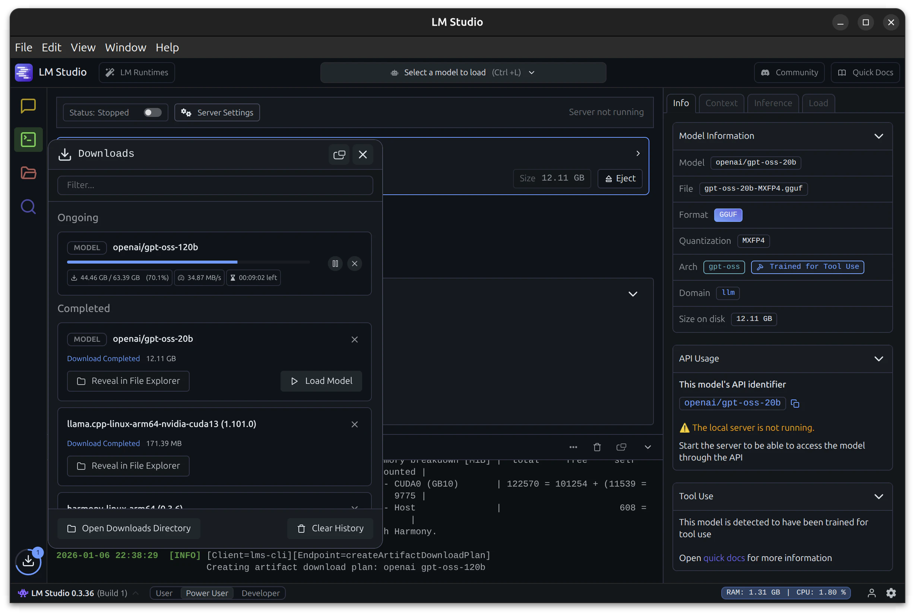Collapse the logs panel with its chevron
Image resolution: width=915 pixels, height=615 pixels.
click(648, 447)
